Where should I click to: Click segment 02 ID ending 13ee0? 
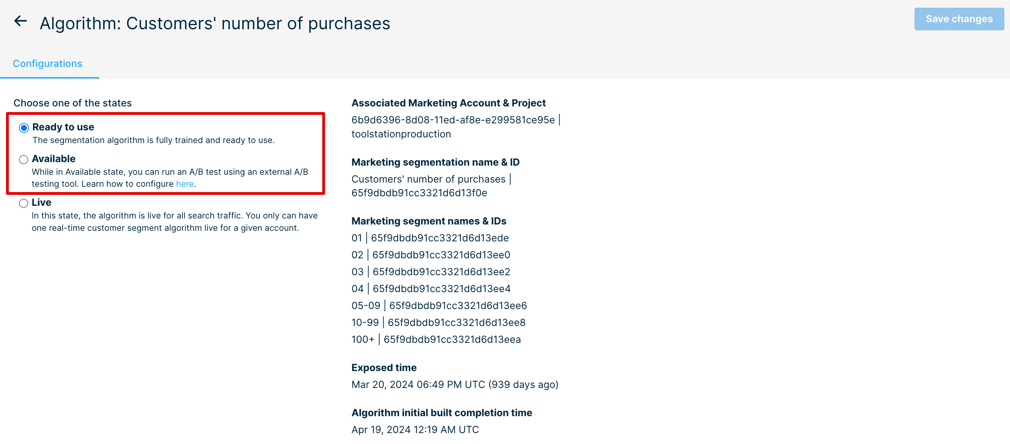(x=441, y=255)
